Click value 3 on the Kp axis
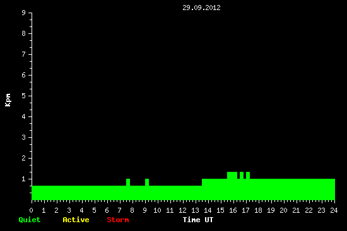Image resolution: width=347 pixels, height=231 pixels. click(x=24, y=137)
